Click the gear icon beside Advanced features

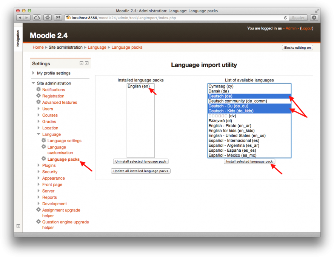click(38, 102)
